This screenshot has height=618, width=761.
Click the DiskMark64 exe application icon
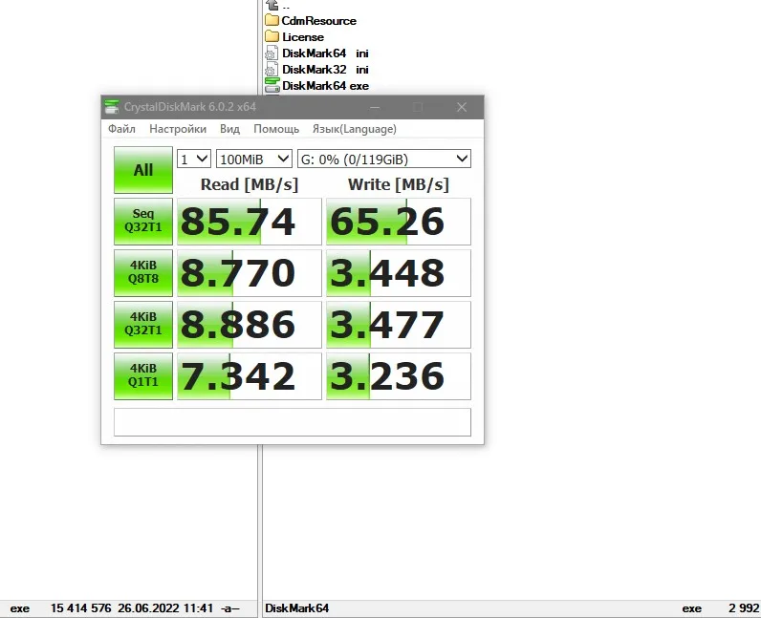tap(272, 85)
